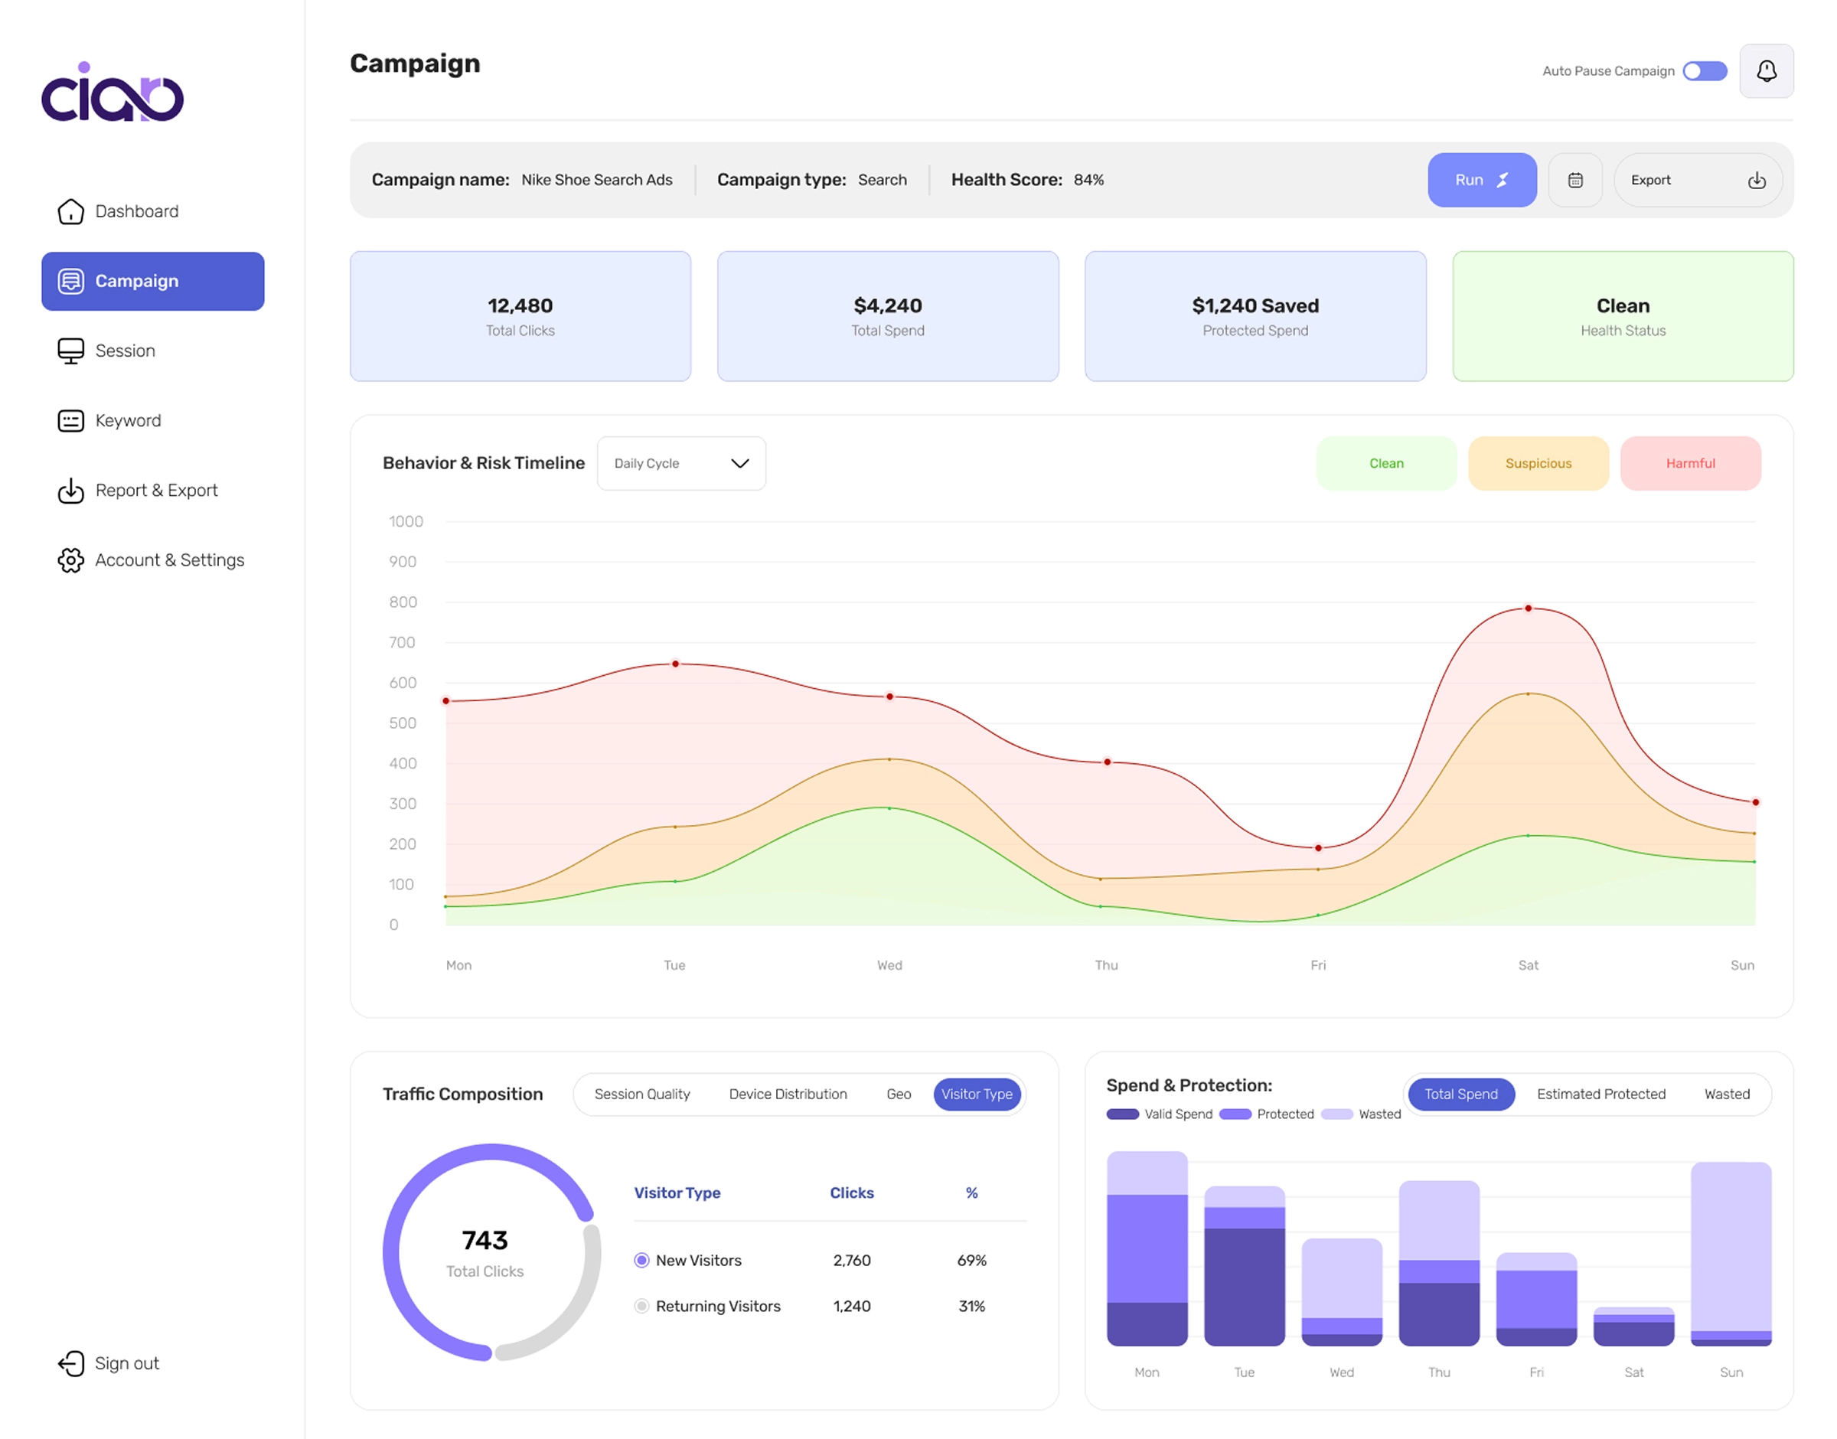This screenshot has height=1439, width=1837.
Task: Open Session monitor icon in sidebar
Action: point(70,351)
